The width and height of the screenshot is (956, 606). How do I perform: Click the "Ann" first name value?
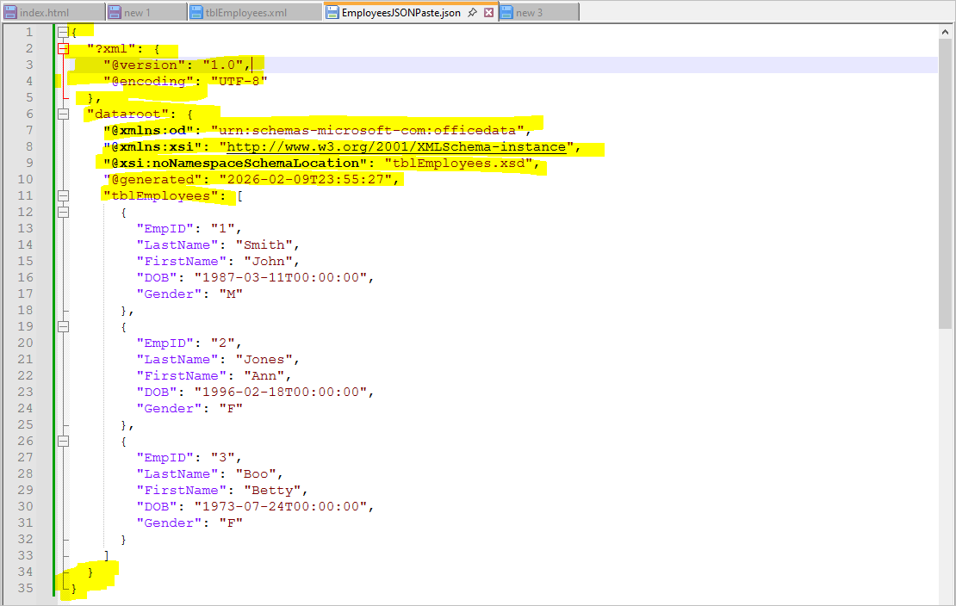pos(264,376)
